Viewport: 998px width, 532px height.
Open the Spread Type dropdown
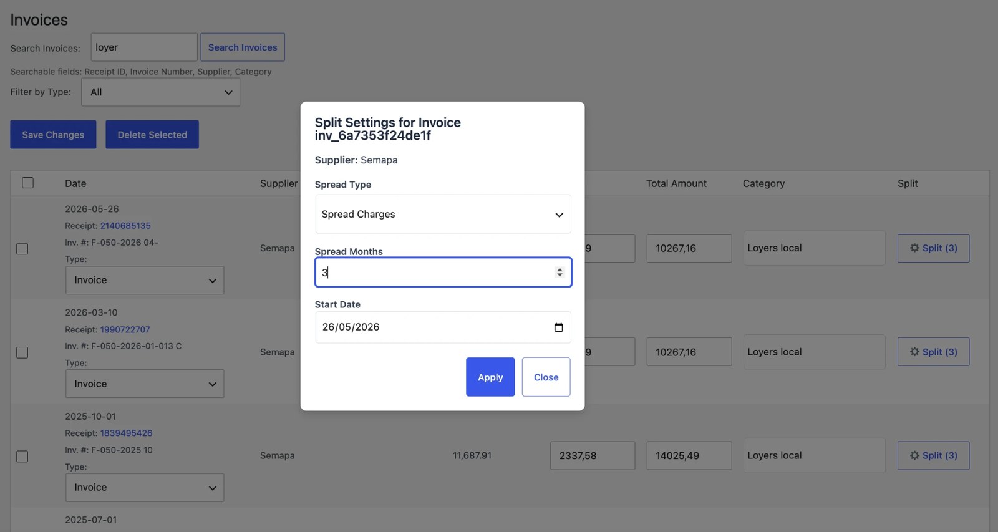(x=443, y=214)
